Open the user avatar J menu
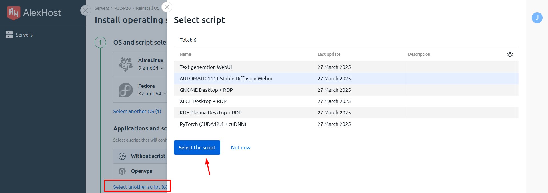The width and height of the screenshot is (548, 193). [537, 18]
